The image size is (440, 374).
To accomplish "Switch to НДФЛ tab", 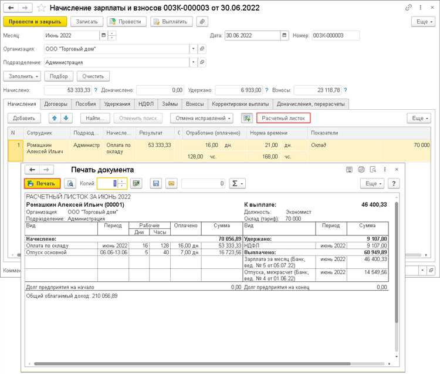I will pyautogui.click(x=146, y=104).
